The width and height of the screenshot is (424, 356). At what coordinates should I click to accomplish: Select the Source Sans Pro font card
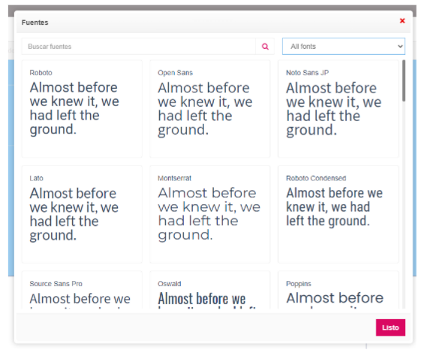[x=82, y=290]
